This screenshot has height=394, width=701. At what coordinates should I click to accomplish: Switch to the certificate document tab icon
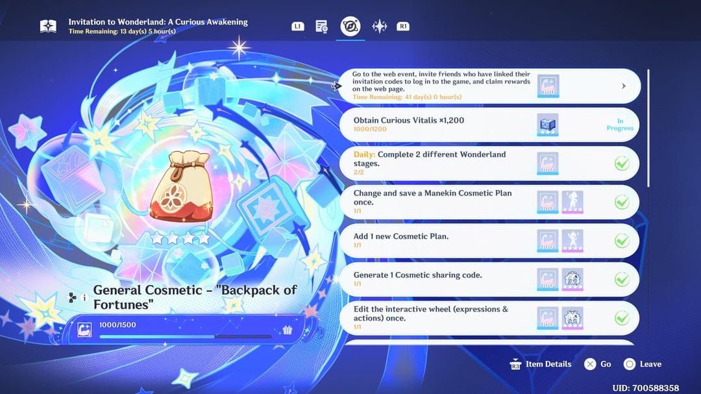[x=321, y=26]
